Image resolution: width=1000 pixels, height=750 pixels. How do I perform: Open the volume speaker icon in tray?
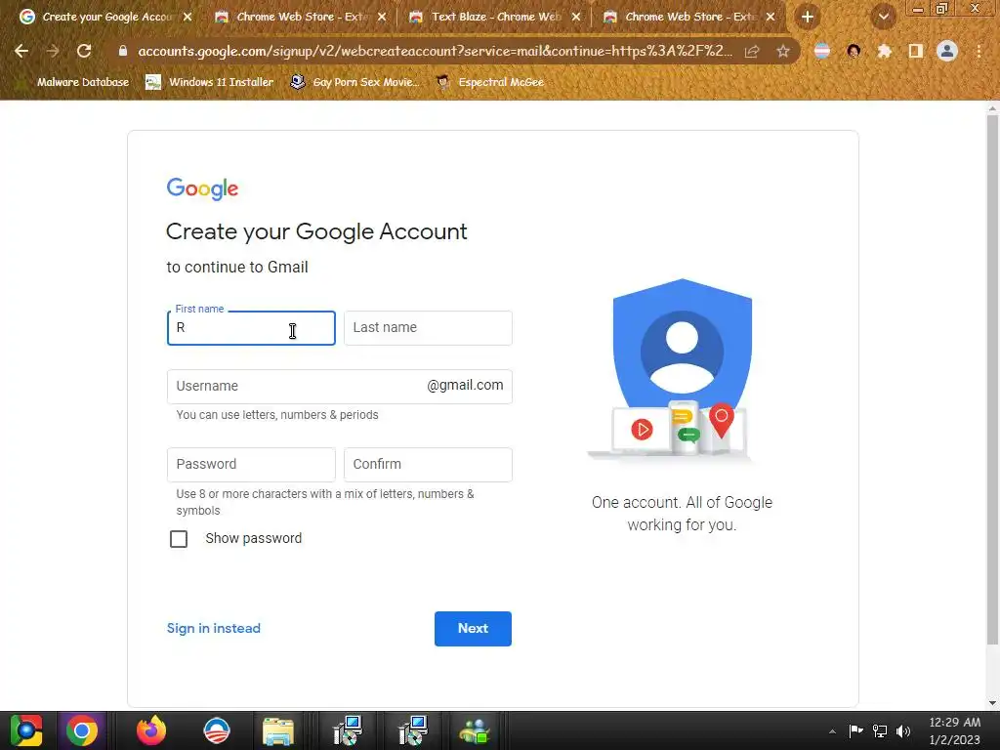click(x=903, y=730)
